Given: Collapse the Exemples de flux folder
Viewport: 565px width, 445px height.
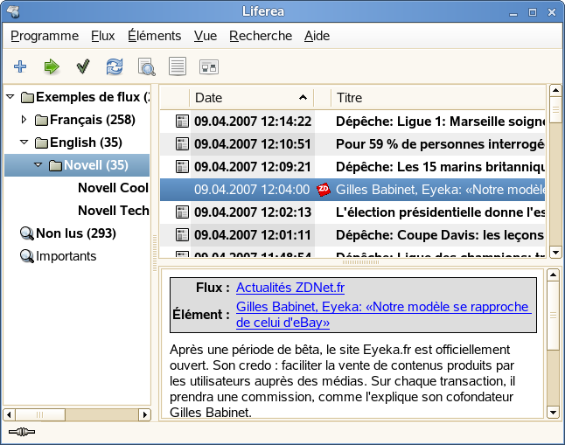Looking at the screenshot, I should (x=10, y=96).
